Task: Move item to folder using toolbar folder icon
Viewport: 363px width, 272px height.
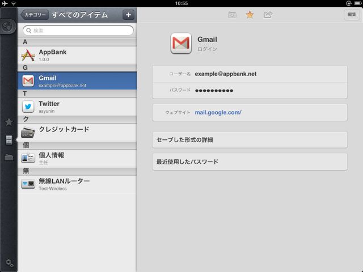Action: 232,15
